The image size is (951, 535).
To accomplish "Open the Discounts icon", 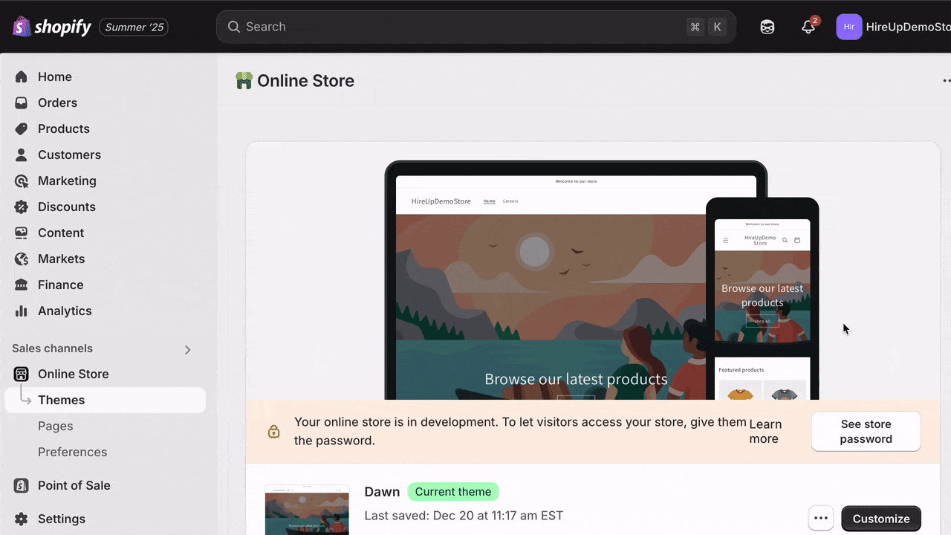I will coord(22,207).
